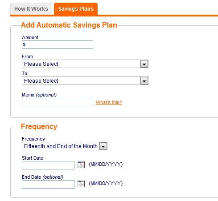Click the Start Date label
This screenshot has width=218, height=201.
(x=33, y=158)
